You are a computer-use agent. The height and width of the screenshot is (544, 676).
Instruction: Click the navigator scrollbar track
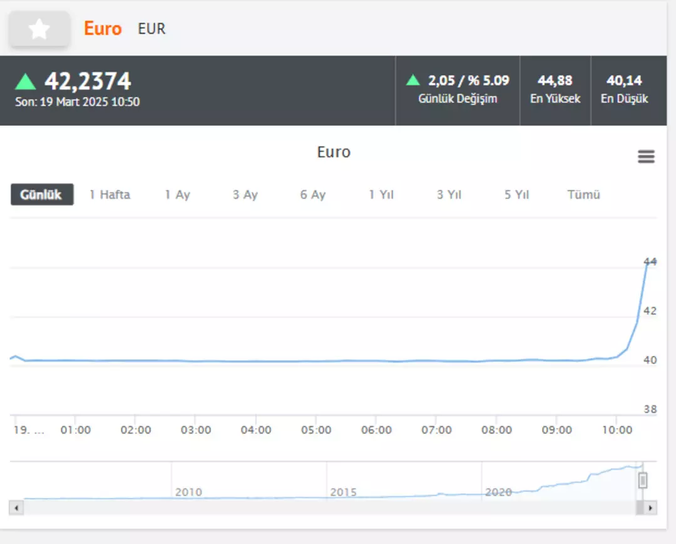(330, 508)
